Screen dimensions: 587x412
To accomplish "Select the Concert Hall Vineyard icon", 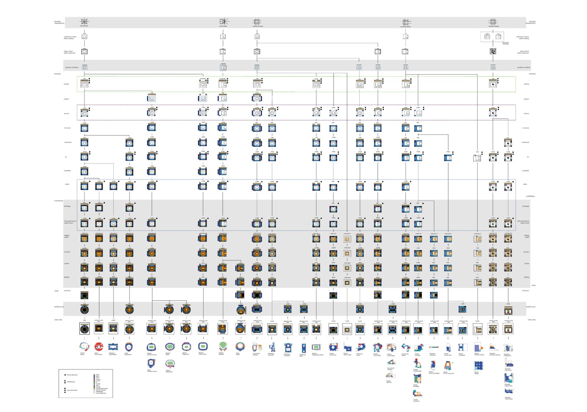I will 391,363.
